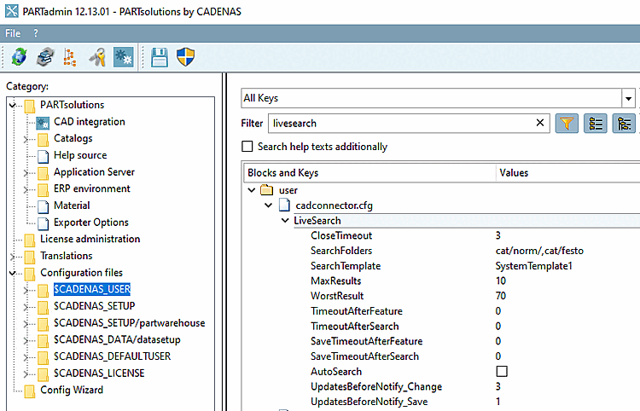Click the orange funnel filter button
640x411 pixels.
tap(567, 123)
